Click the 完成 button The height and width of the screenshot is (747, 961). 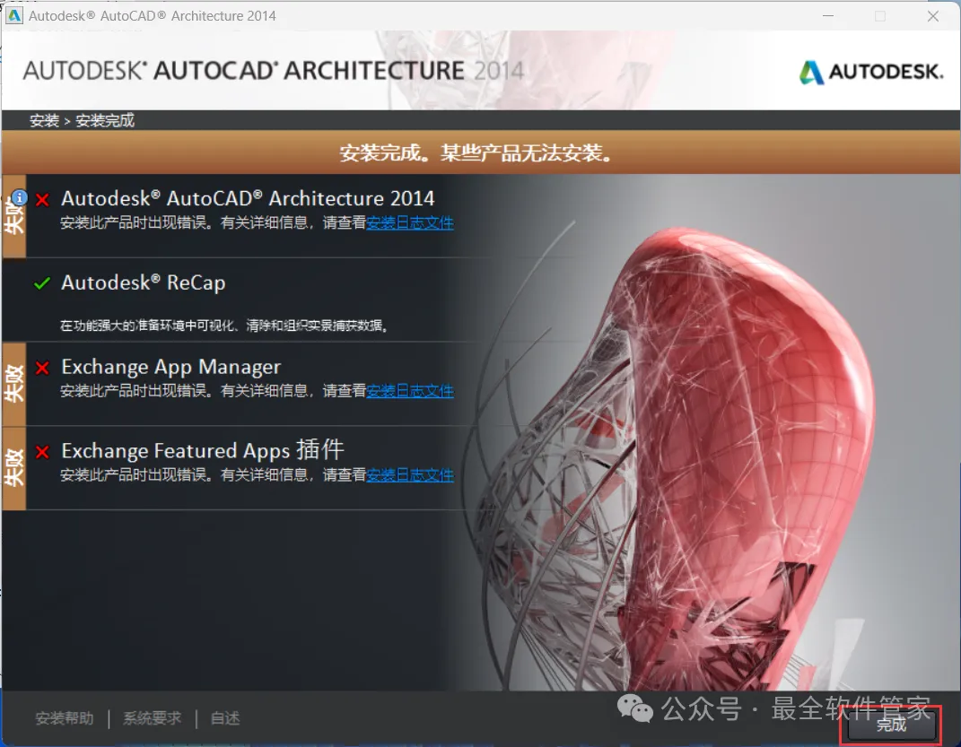(891, 725)
